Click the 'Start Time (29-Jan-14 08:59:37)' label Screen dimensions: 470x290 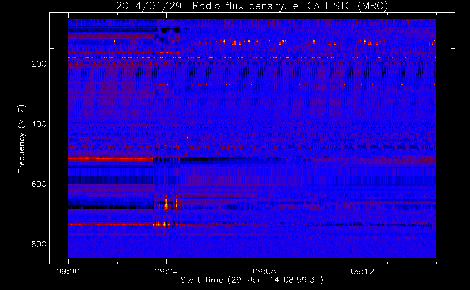[x=252, y=280]
